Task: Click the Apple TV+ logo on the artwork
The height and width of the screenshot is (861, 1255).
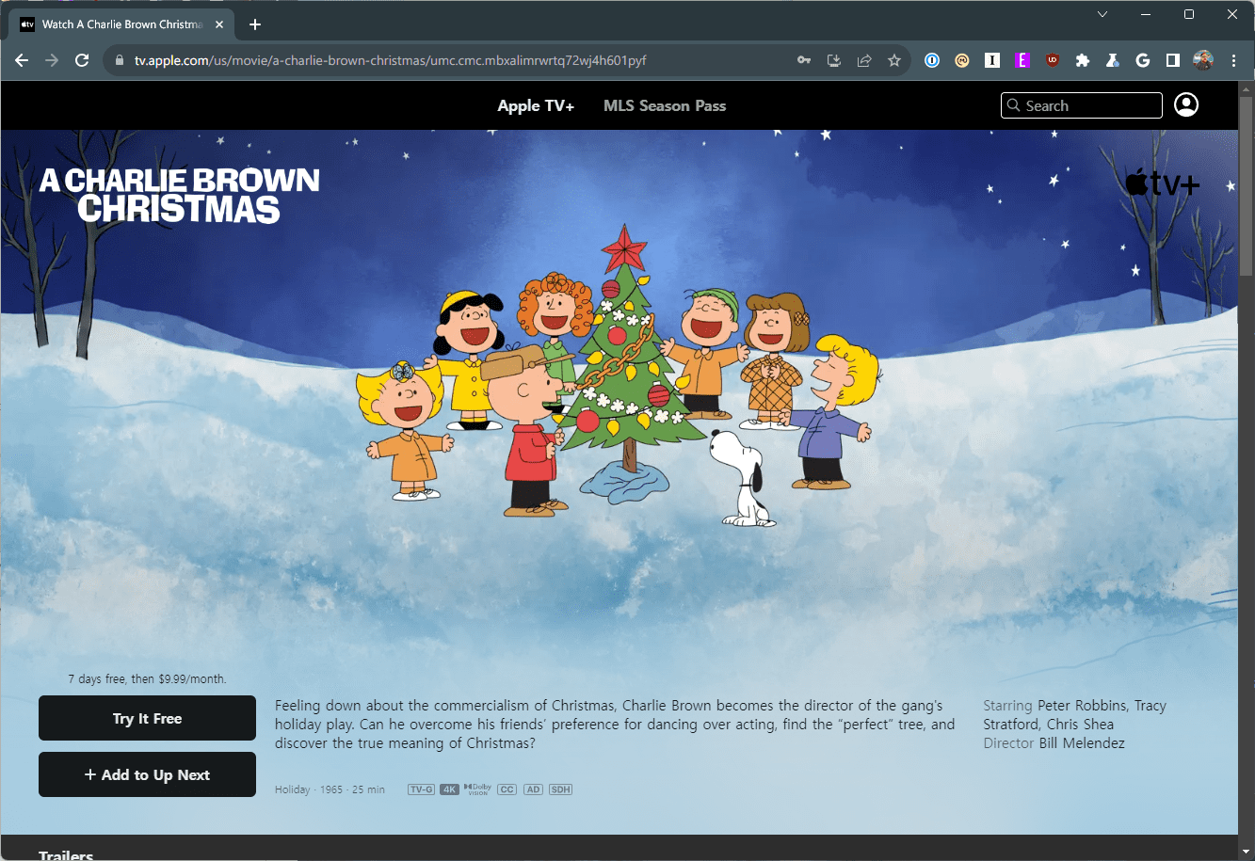Action: point(1163,183)
